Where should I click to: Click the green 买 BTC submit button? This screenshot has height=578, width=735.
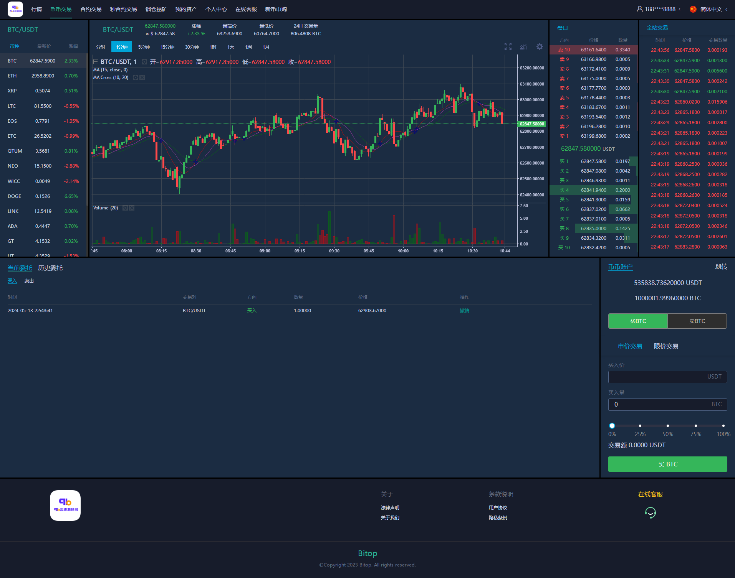667,464
